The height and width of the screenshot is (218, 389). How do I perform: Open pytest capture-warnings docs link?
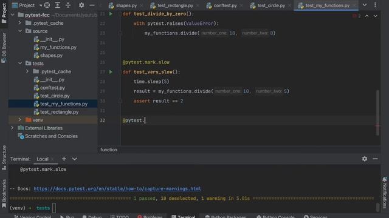(x=117, y=188)
